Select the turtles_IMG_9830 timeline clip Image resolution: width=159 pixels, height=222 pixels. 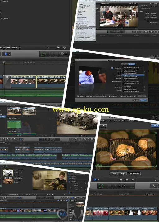point(116,213)
